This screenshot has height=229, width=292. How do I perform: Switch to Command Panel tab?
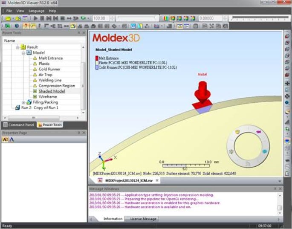pyautogui.click(x=19, y=125)
